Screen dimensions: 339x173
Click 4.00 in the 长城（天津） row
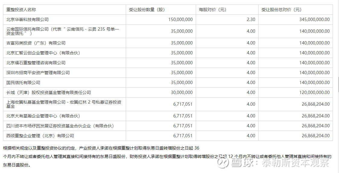click(x=251, y=93)
